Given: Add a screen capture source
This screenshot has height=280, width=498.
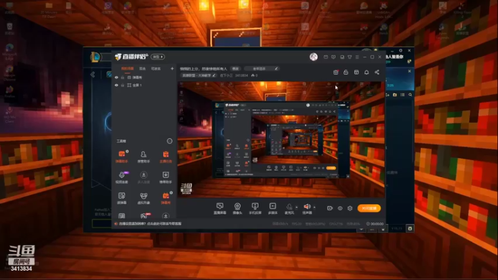Looking at the screenshot, I should [220, 208].
